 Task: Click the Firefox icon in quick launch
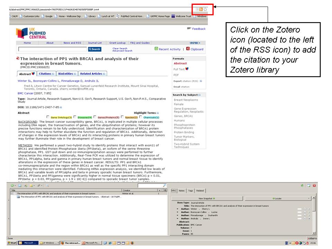coord(132,243)
